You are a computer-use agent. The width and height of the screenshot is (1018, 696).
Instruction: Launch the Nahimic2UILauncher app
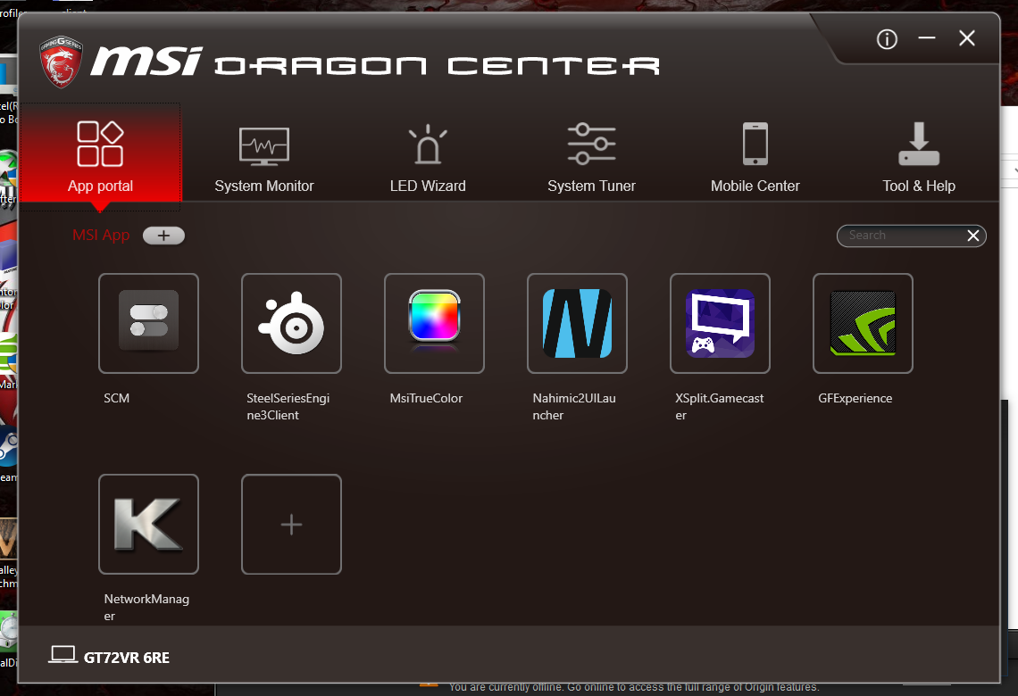click(x=577, y=323)
